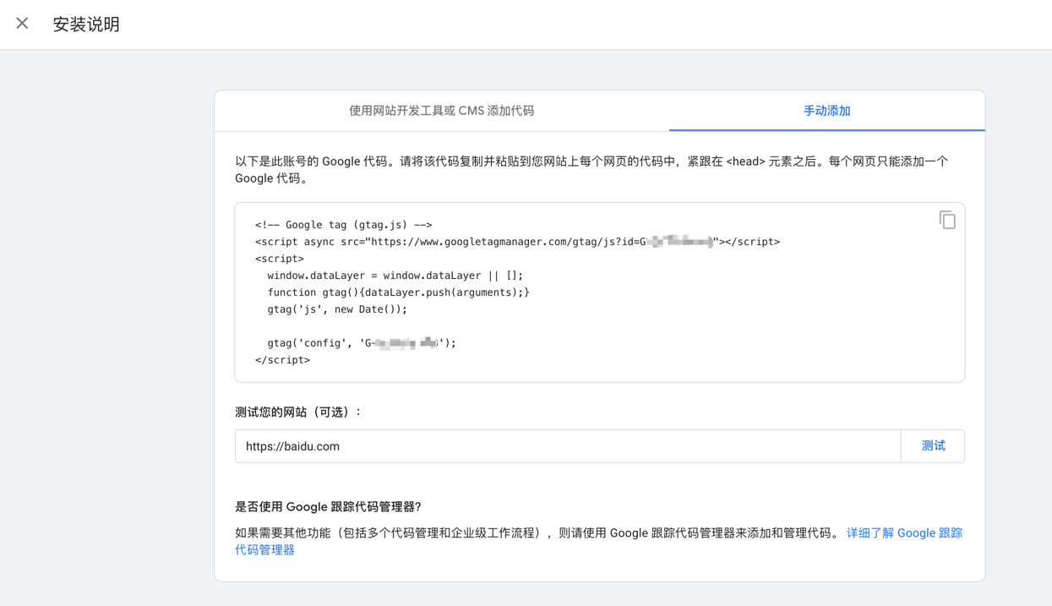Click the gtag('config' code line
1052x606 pixels.
362,343
